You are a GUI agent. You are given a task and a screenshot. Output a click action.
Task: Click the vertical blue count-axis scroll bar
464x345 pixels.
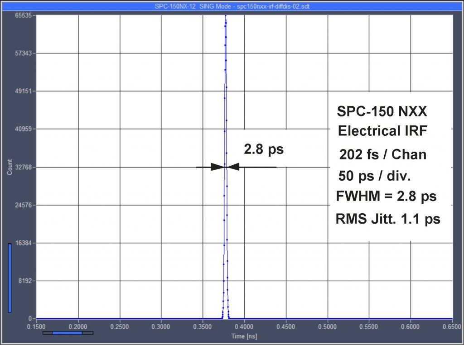click(10, 278)
